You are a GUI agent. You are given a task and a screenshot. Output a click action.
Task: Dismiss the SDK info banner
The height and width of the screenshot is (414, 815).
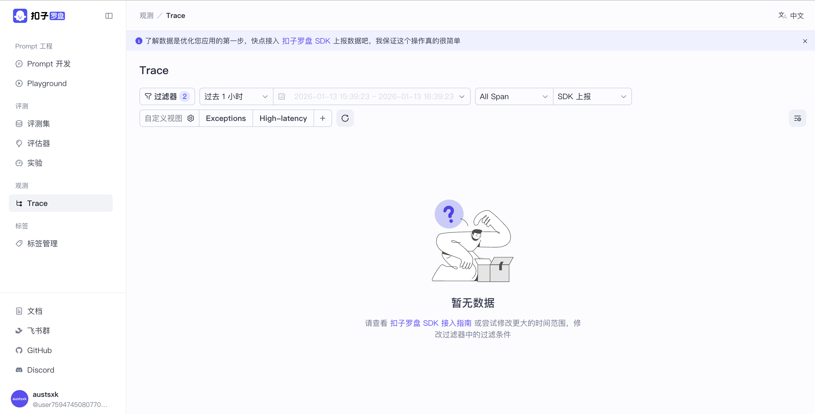tap(805, 41)
